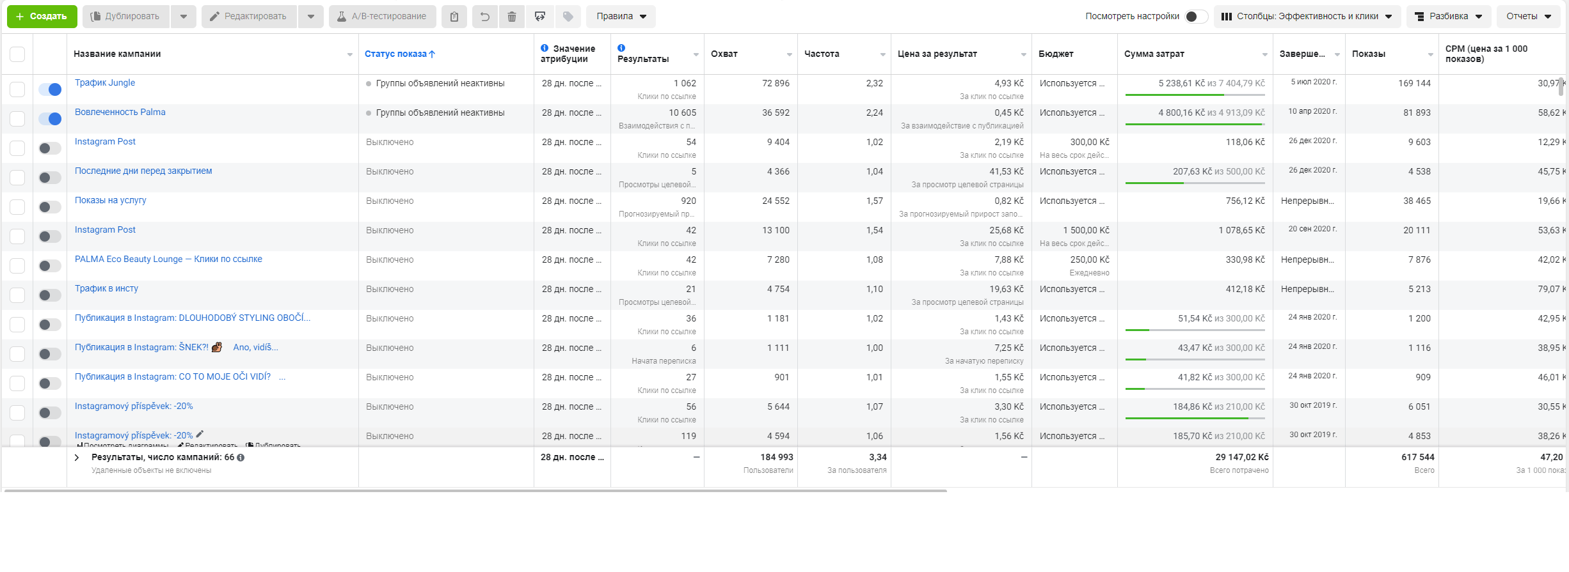Turn off the 'Трафик Jungle' campaign toggle
The height and width of the screenshot is (572, 1569).
[50, 89]
